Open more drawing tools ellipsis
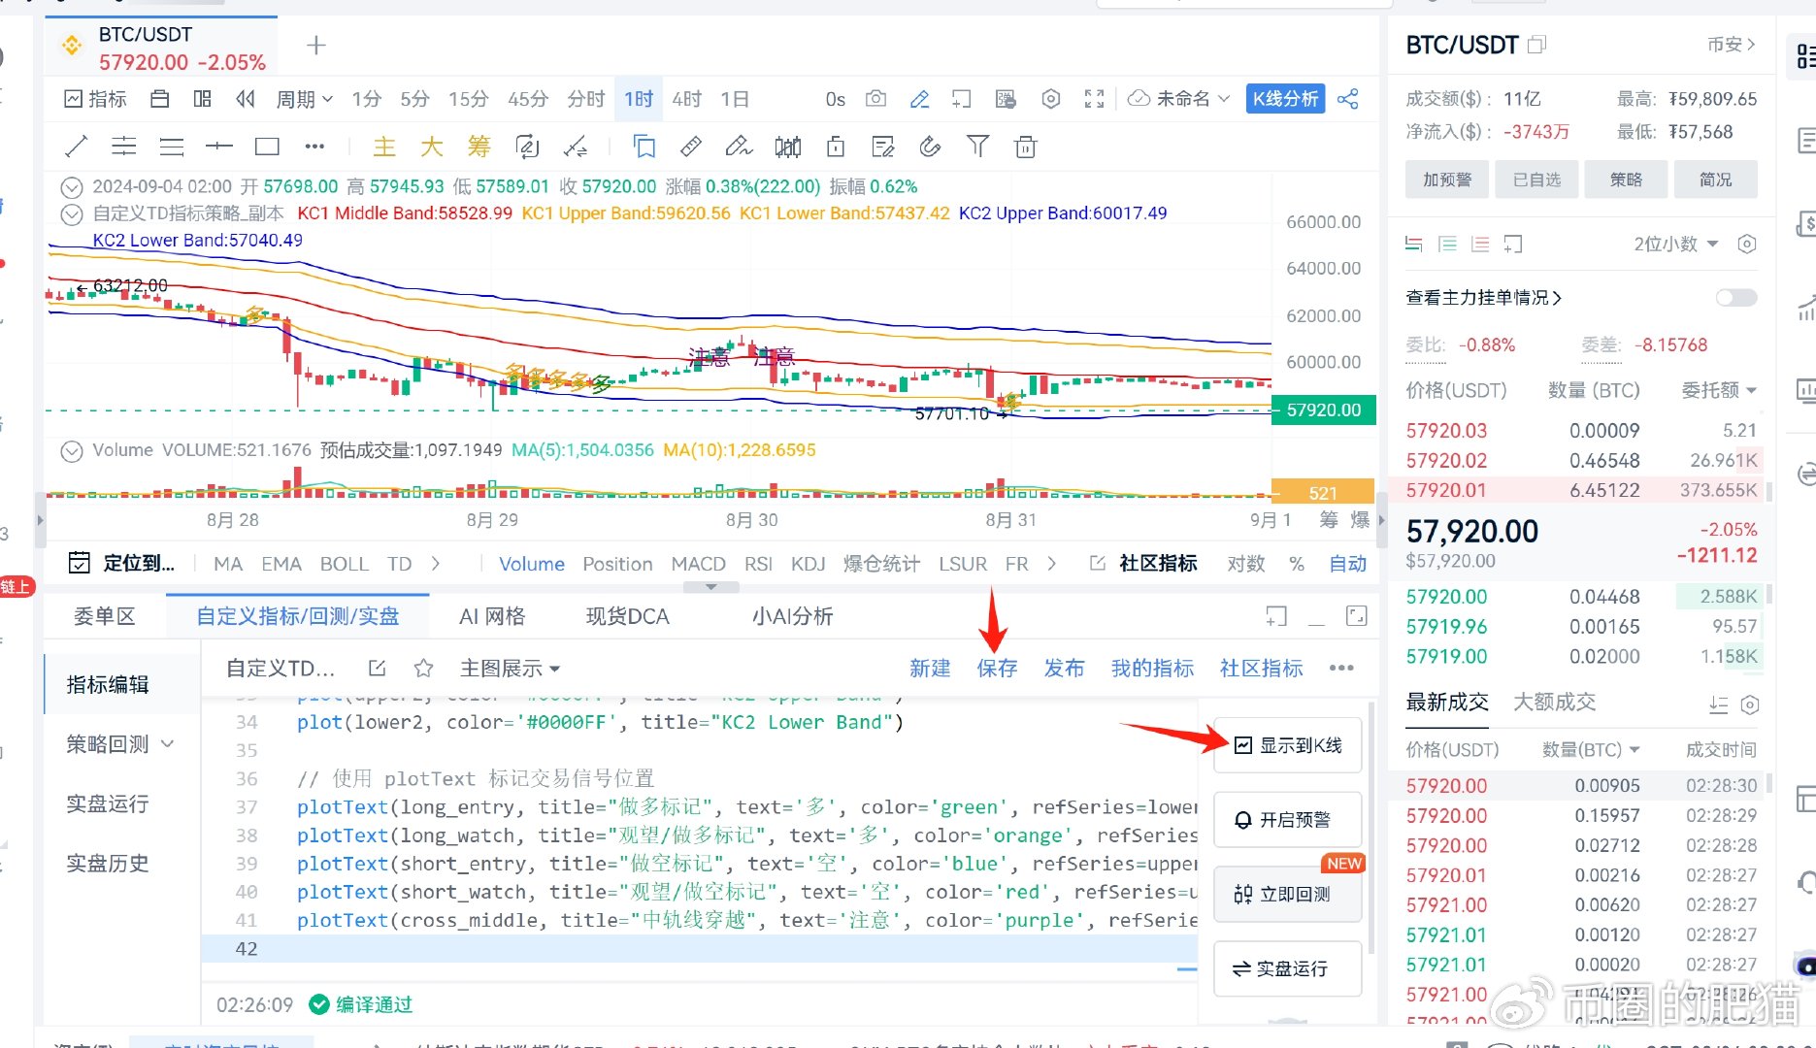The width and height of the screenshot is (1816, 1048). (314, 147)
